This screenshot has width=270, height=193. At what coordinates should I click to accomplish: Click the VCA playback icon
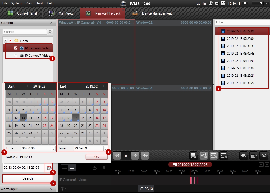[x=224, y=156]
